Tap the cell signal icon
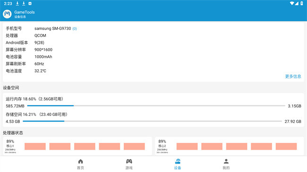 click(297, 3)
